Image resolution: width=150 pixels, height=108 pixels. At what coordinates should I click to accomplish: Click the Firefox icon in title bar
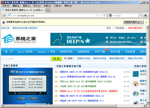tap(2, 2)
